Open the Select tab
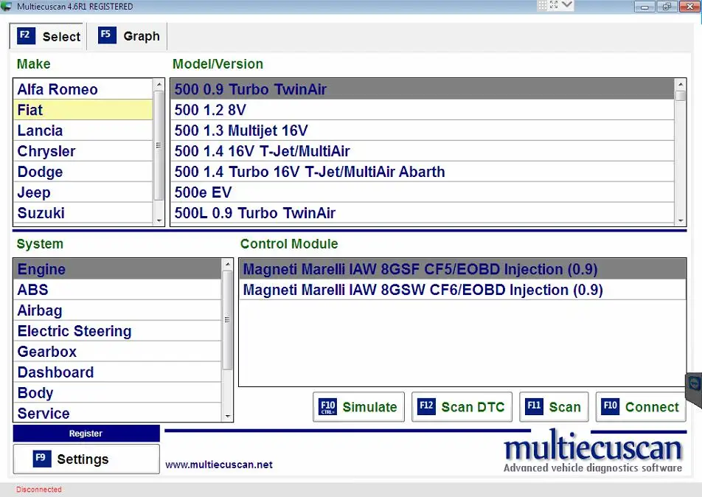 pos(47,36)
